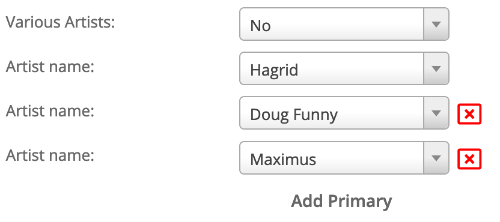Viewport: 500px width, 222px height.
Task: Click the 'Maximus' text in combo box
Action: [x=283, y=159]
